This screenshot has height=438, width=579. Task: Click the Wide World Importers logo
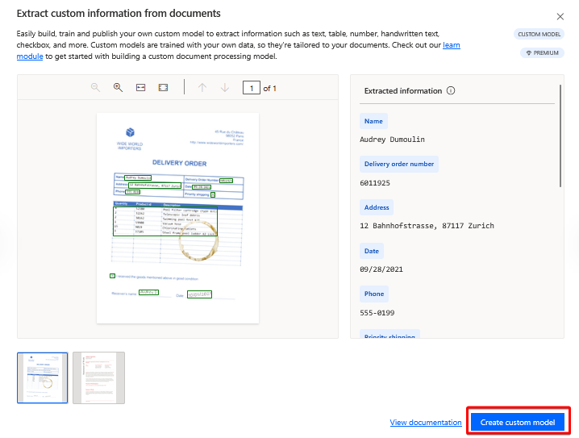(130, 139)
